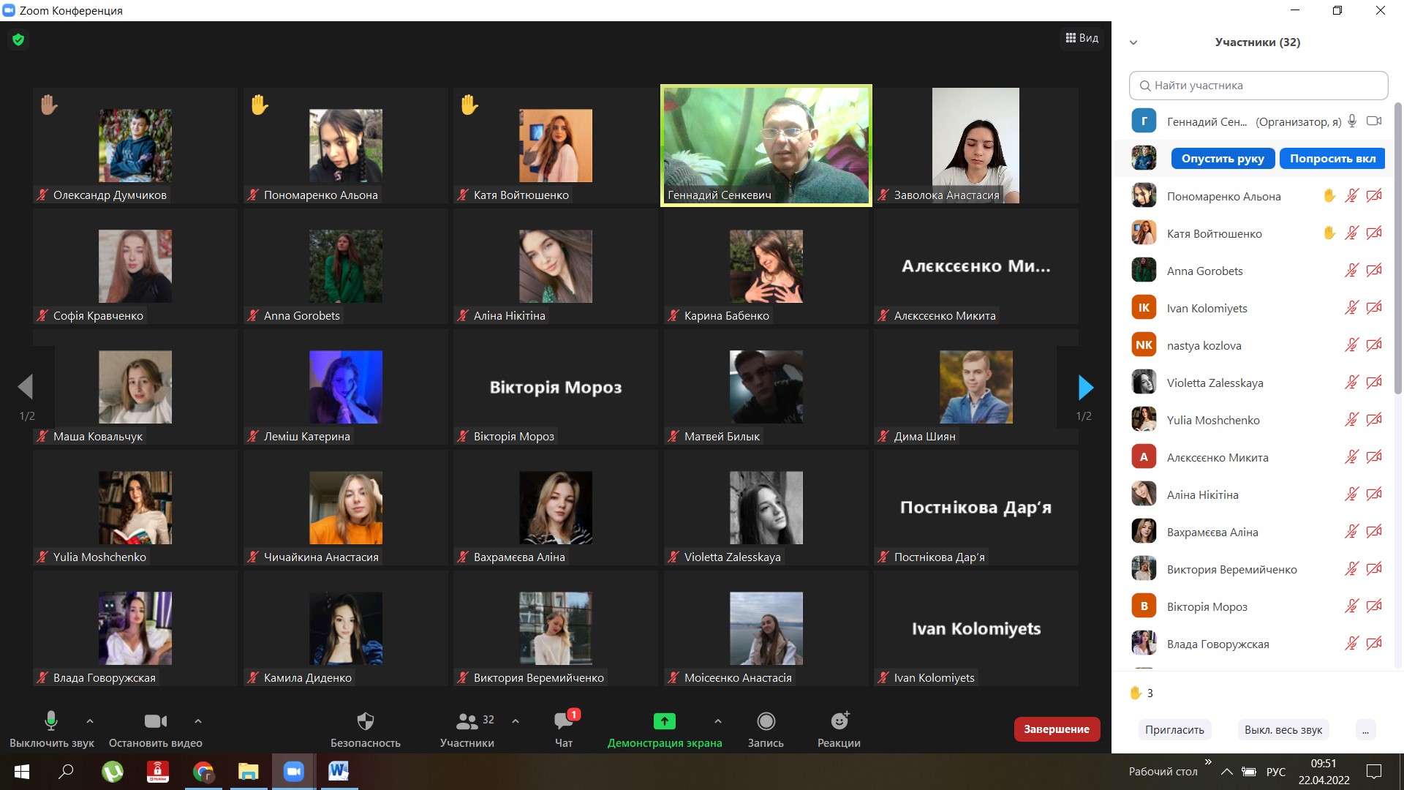Open video options arrow beside camera
Screen dimensions: 1404x790
[198, 721]
